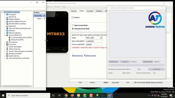The image size is (175, 98).
Task: Collapse the Ports (COM & LPT) node
Action: [x=5, y=35]
